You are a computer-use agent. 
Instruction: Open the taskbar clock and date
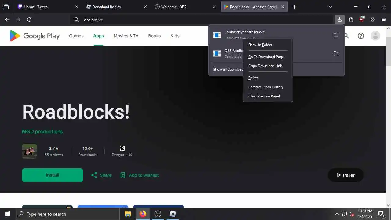tap(365, 214)
